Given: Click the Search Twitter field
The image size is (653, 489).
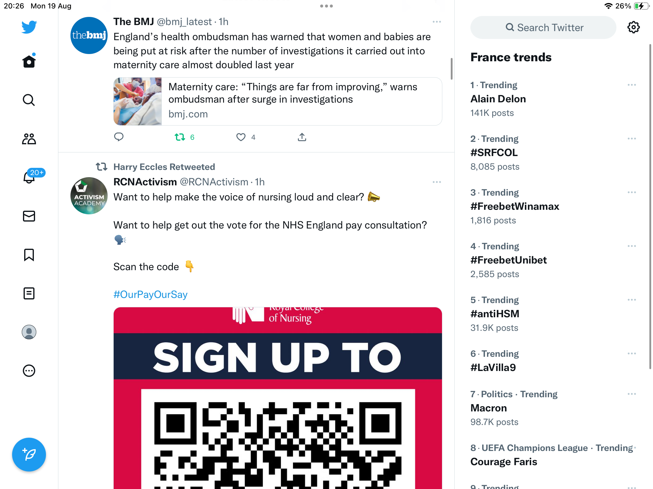Looking at the screenshot, I should (543, 27).
